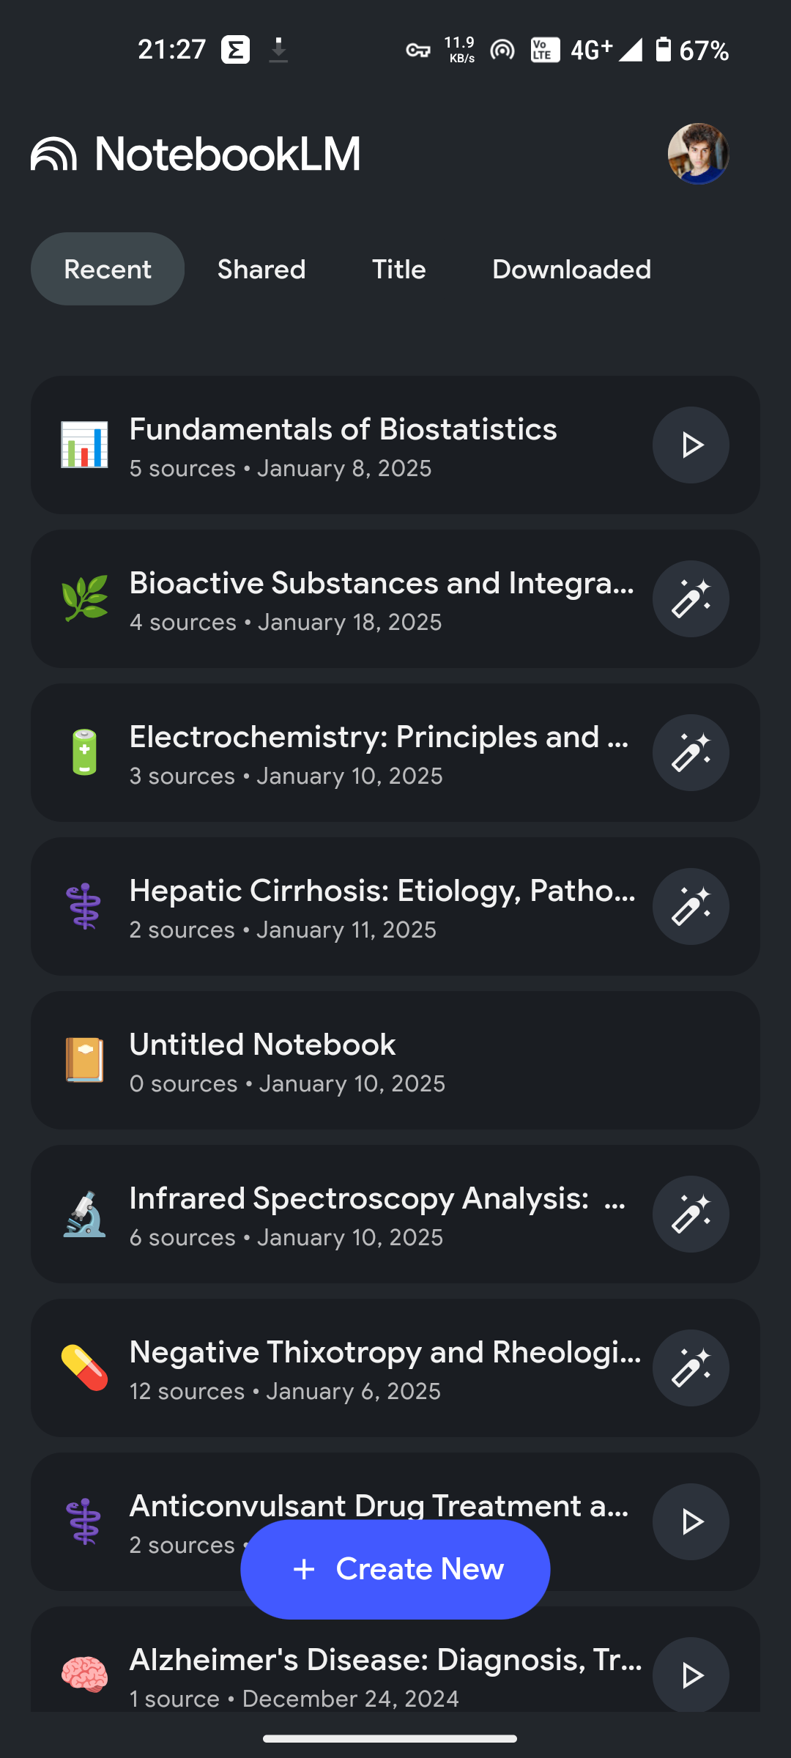Screen dimensions: 791x1758
Task: Tap magic wand icon for Electrochemistry notebook
Action: tap(691, 752)
